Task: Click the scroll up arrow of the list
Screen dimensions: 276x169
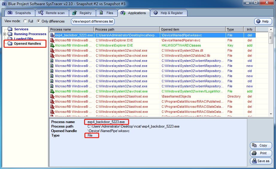Action: (x=271, y=29)
